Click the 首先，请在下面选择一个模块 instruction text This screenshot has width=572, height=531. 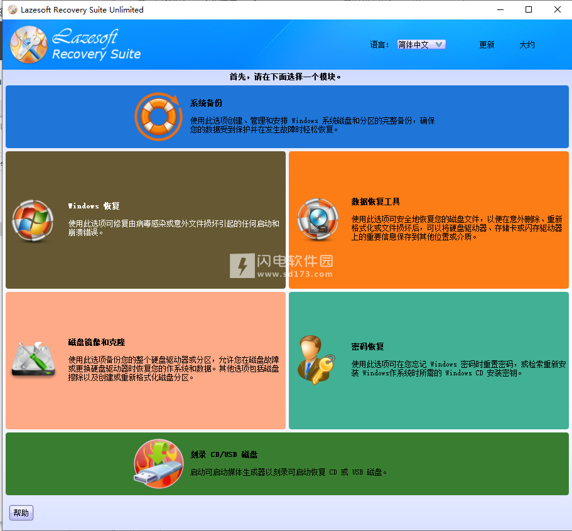coord(285,77)
